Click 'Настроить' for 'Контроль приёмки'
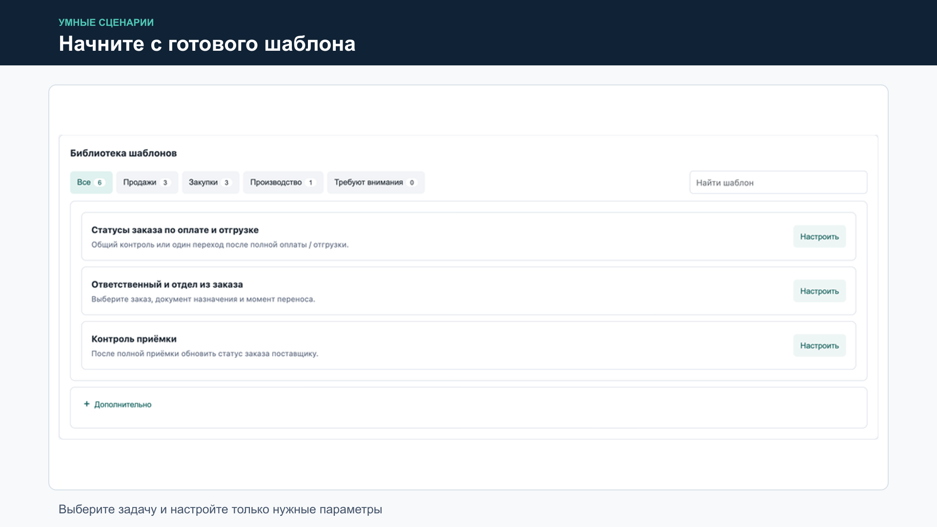This screenshot has height=527, width=937. 819,345
